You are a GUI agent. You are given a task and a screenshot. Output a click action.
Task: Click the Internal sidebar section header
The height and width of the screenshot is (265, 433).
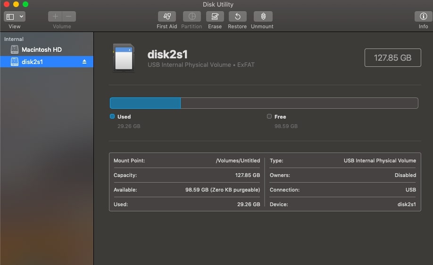coord(14,39)
